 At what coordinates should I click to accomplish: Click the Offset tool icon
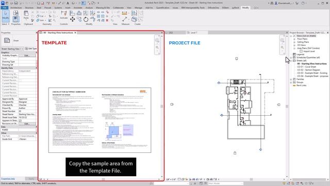point(79,13)
